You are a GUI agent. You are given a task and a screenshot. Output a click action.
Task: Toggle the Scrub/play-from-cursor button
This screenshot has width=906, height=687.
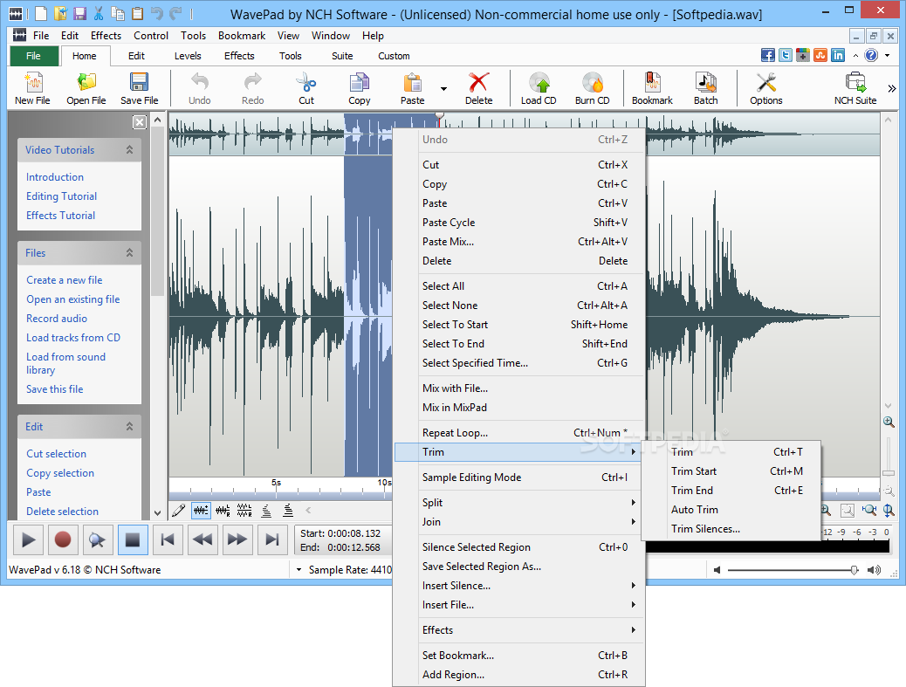pos(98,539)
